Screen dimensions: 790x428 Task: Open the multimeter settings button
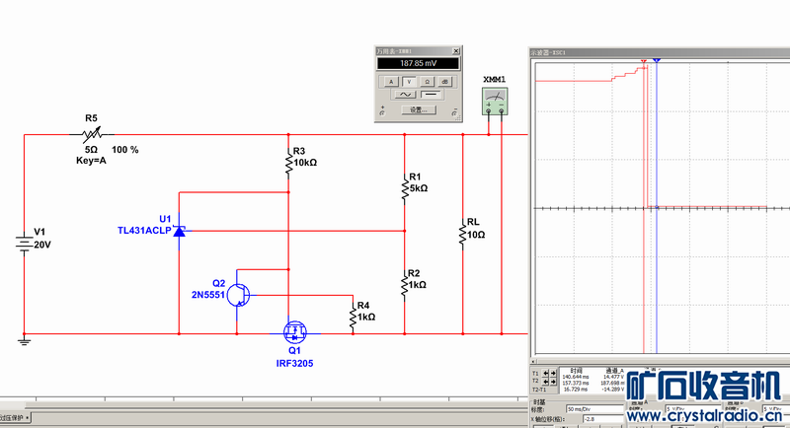pos(418,109)
